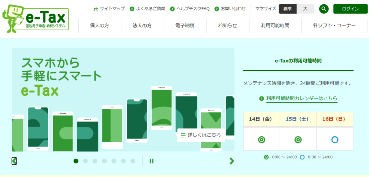Set font size to 標準
369x177 pixels.
click(x=288, y=9)
